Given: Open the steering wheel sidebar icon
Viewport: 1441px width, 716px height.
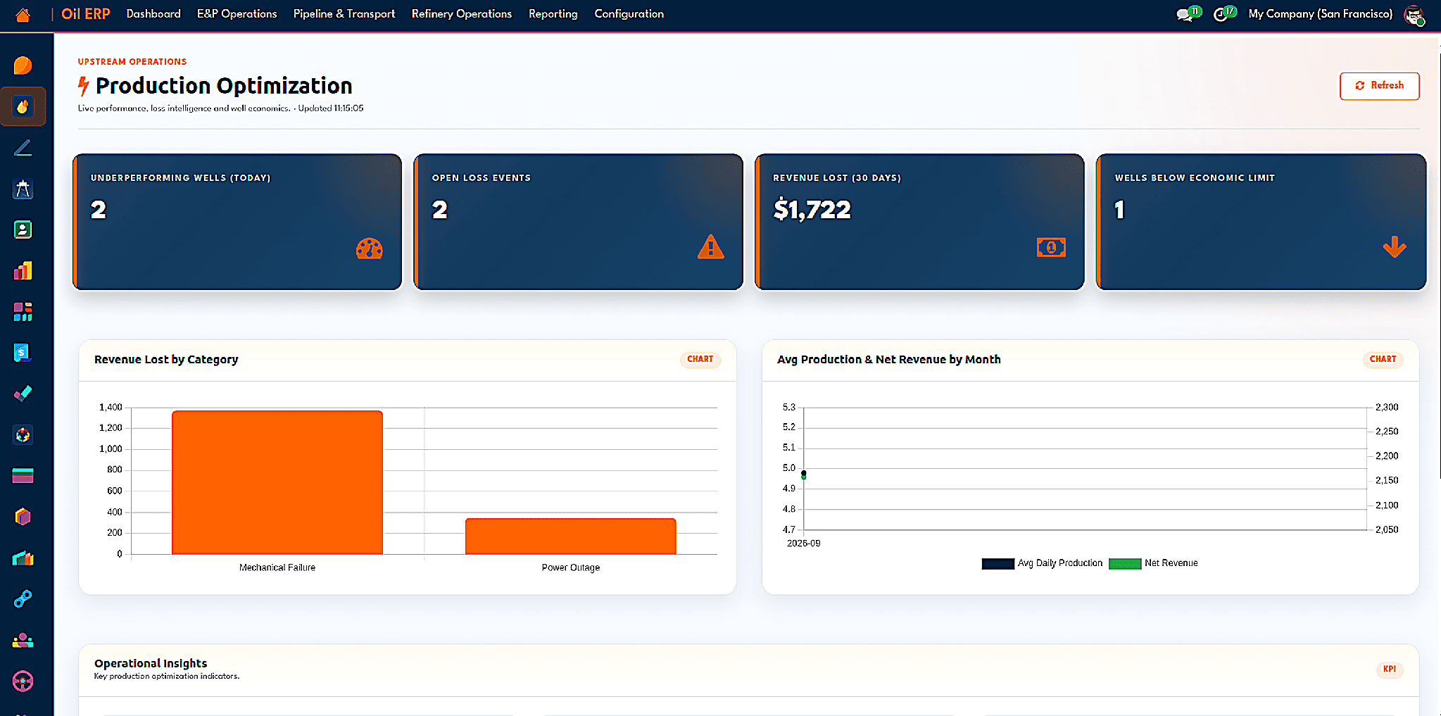Looking at the screenshot, I should pos(23,682).
